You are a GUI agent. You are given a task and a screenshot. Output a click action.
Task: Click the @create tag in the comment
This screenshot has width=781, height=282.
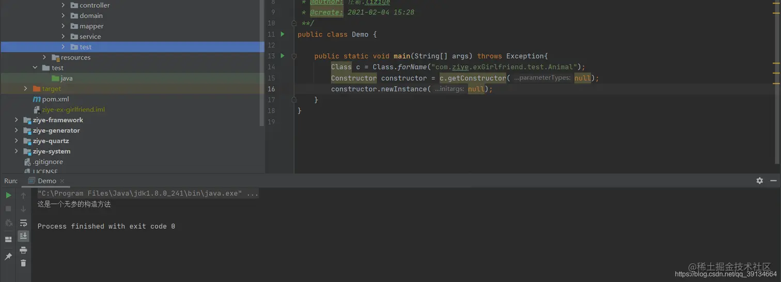(325, 12)
